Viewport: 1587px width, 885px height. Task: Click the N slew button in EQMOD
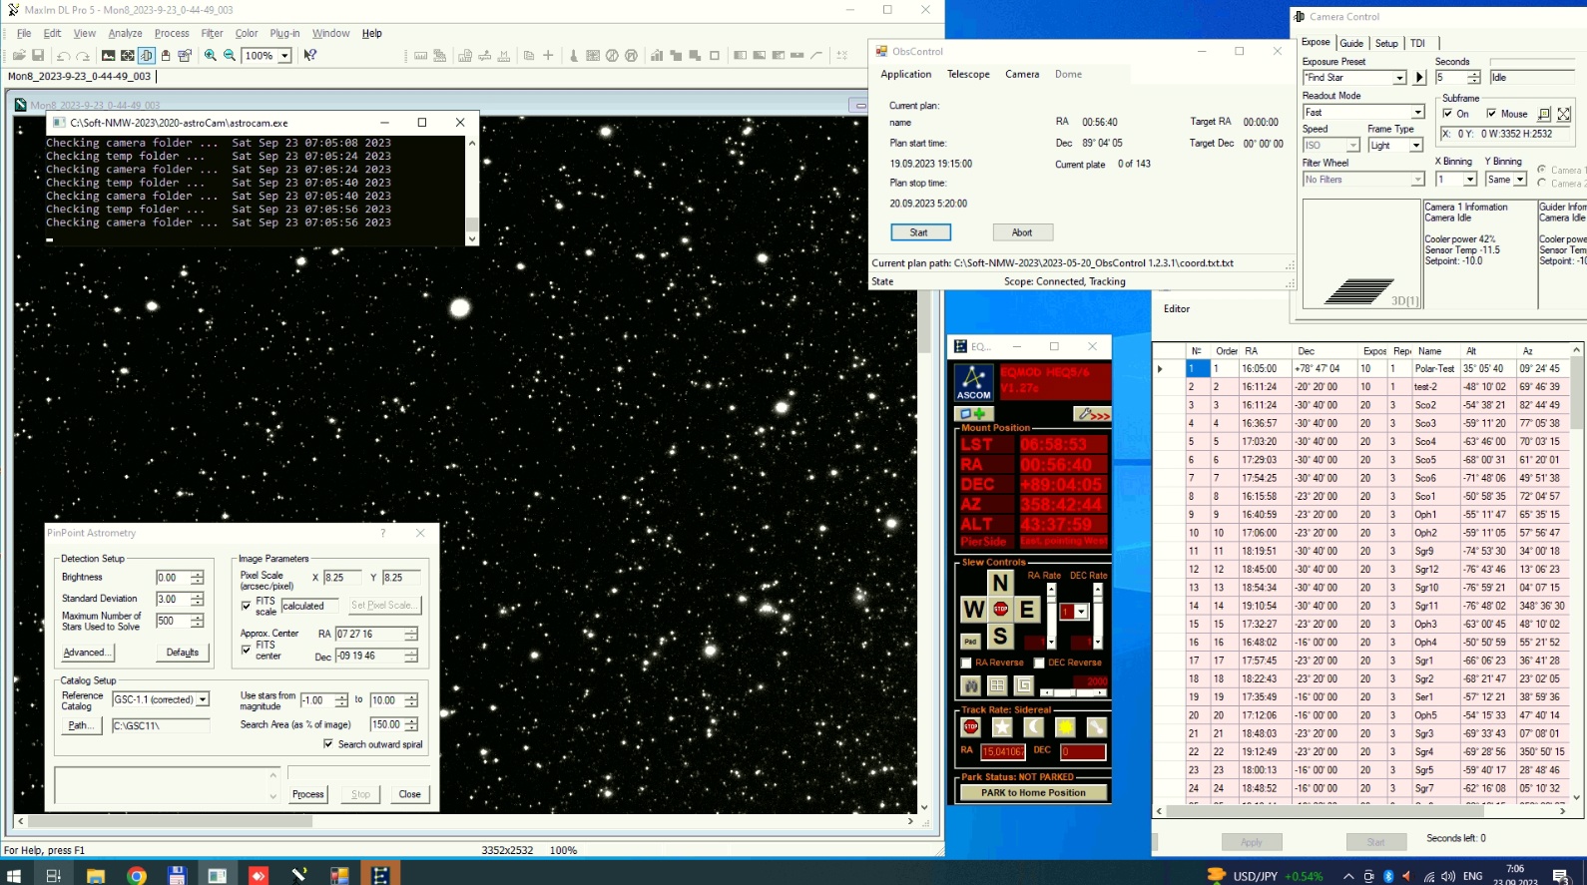[x=1000, y=582]
